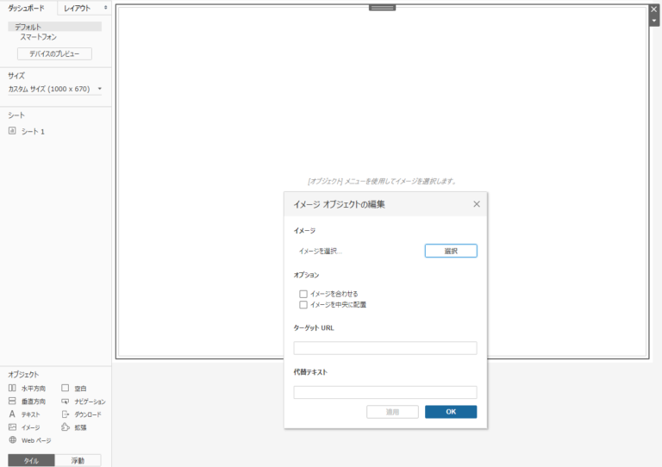Open the image object's dropdown arrow menu
This screenshot has height=467, width=662.
654,20
